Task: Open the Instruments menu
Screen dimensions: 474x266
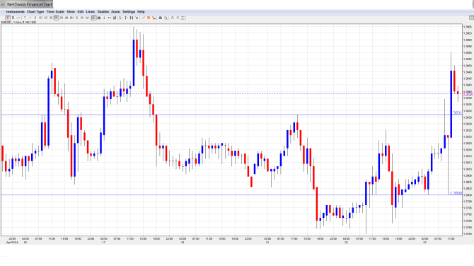Action: point(16,11)
